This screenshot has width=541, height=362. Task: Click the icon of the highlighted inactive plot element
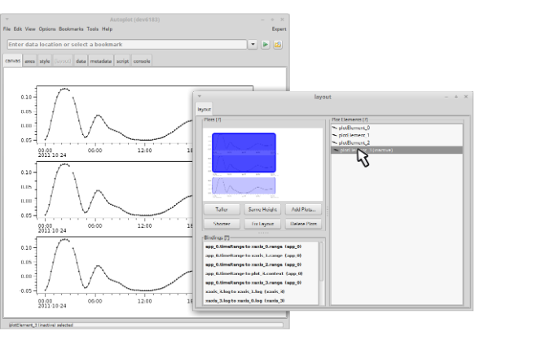tap(336, 150)
